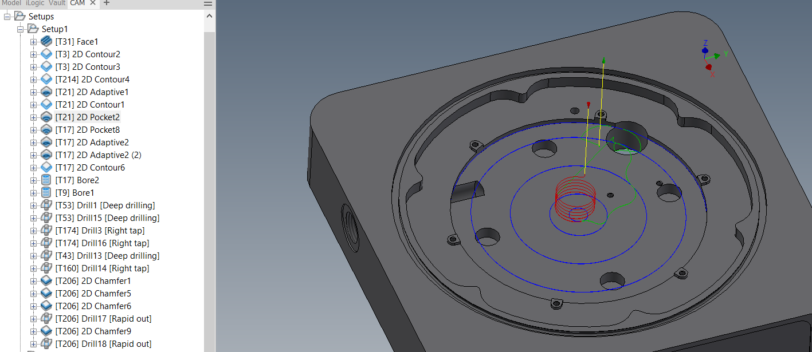The image size is (812, 352).
Task: Expand the [T9] Bore1 operation
Action: pos(33,192)
